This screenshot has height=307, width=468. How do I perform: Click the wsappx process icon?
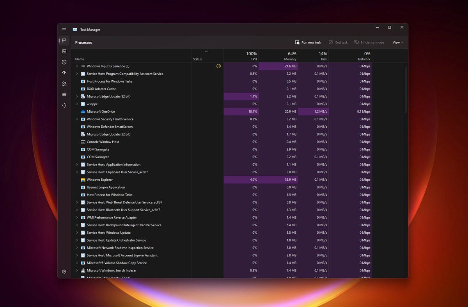(x=83, y=104)
